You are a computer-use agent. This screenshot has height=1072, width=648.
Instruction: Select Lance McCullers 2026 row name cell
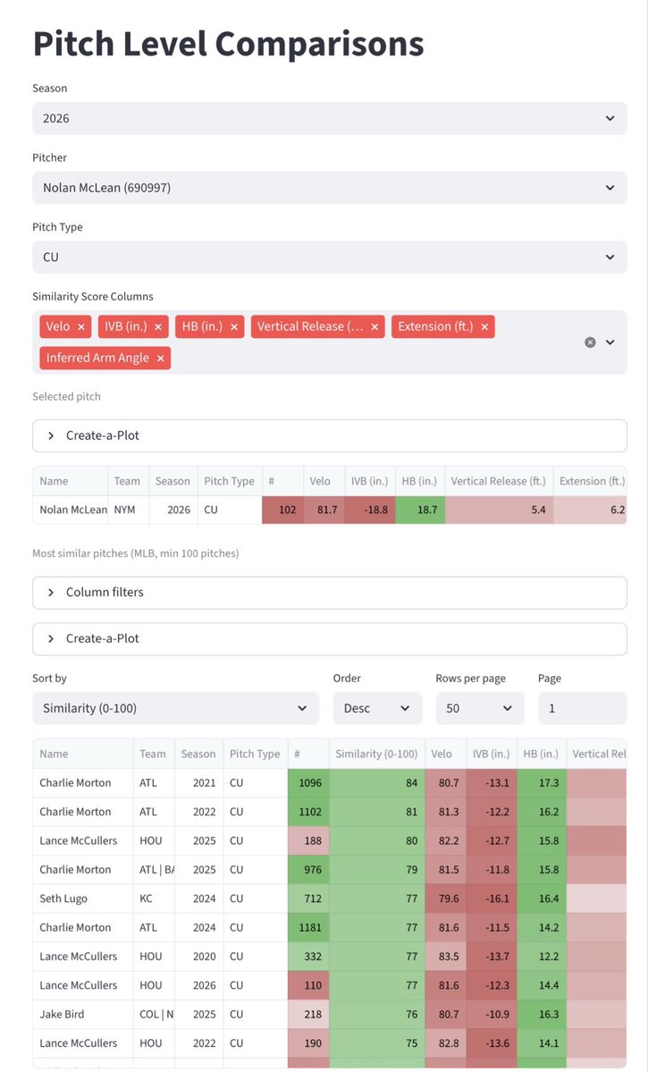point(83,985)
